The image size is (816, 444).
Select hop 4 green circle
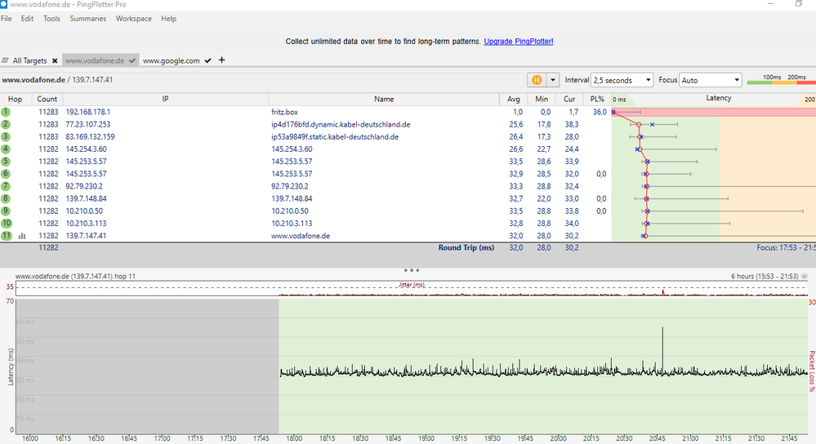click(6, 149)
